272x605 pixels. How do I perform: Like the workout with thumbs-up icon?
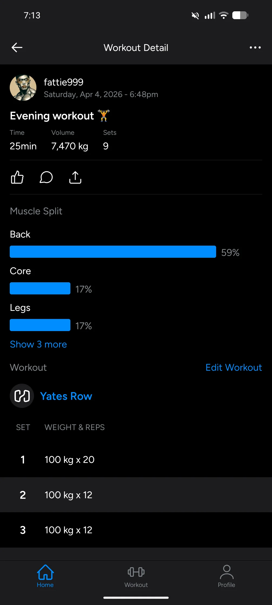(x=17, y=177)
